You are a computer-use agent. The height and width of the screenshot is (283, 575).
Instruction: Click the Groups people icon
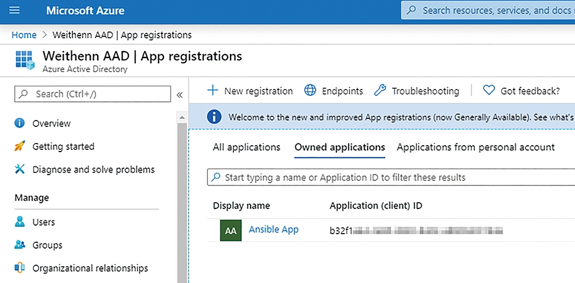pyautogui.click(x=20, y=245)
